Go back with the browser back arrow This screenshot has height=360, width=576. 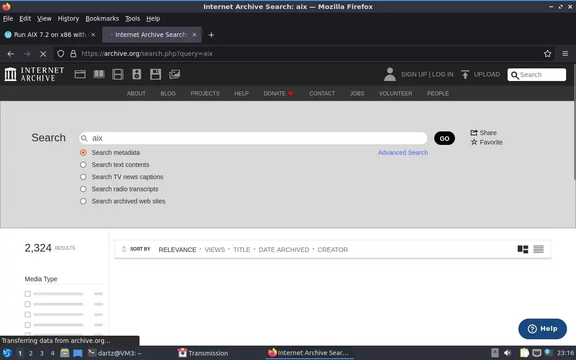click(x=11, y=54)
